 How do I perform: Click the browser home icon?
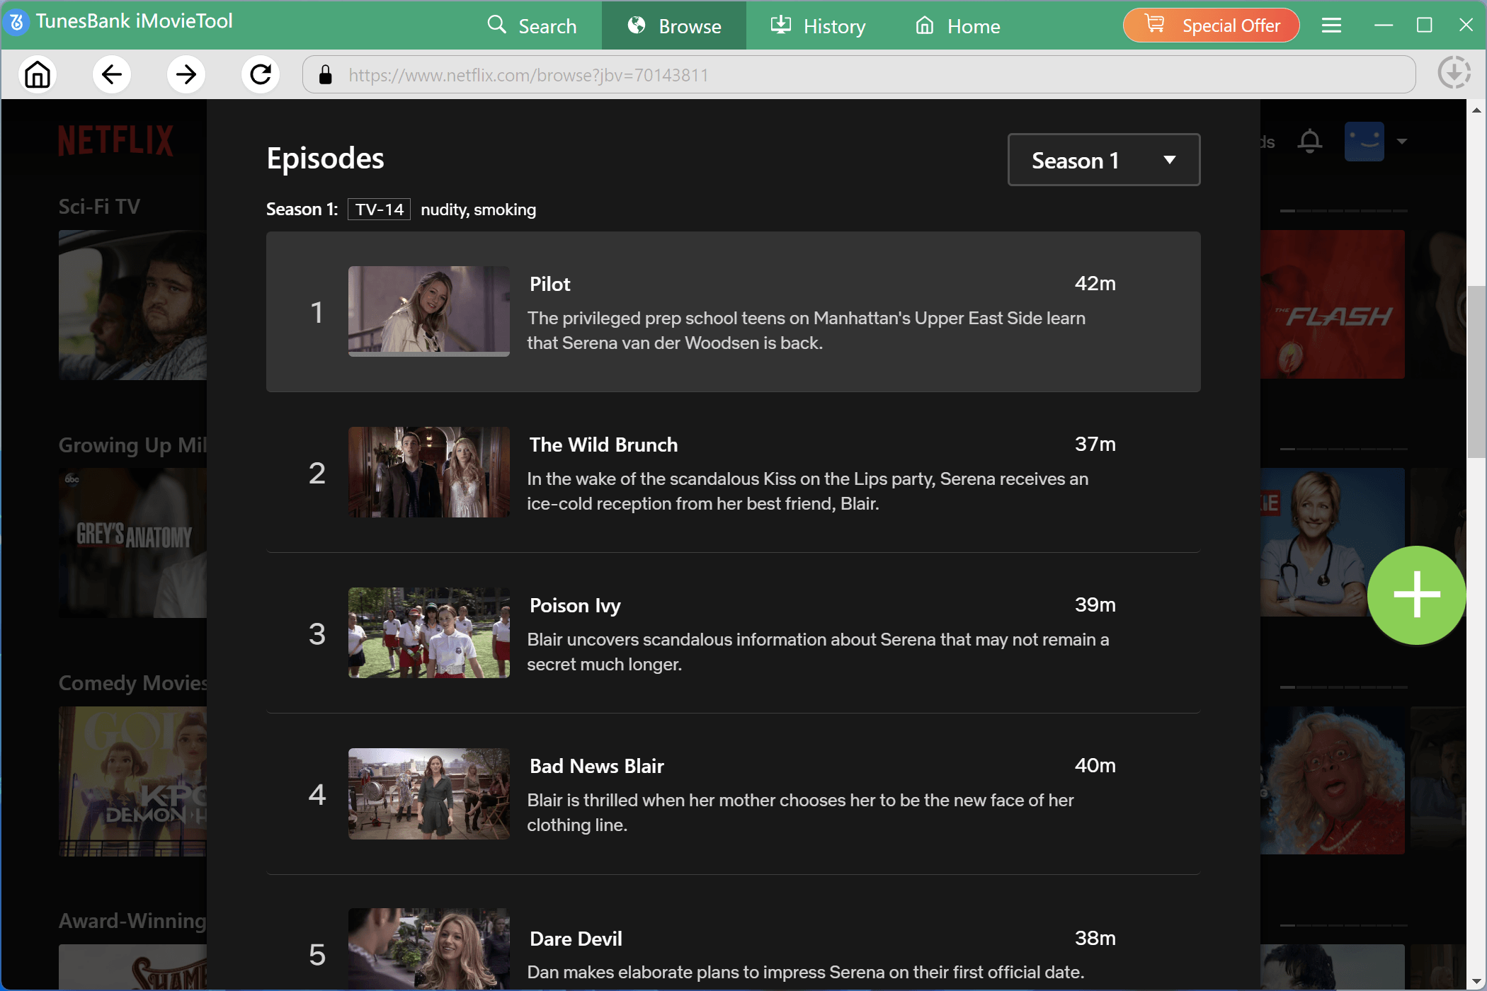(x=38, y=74)
